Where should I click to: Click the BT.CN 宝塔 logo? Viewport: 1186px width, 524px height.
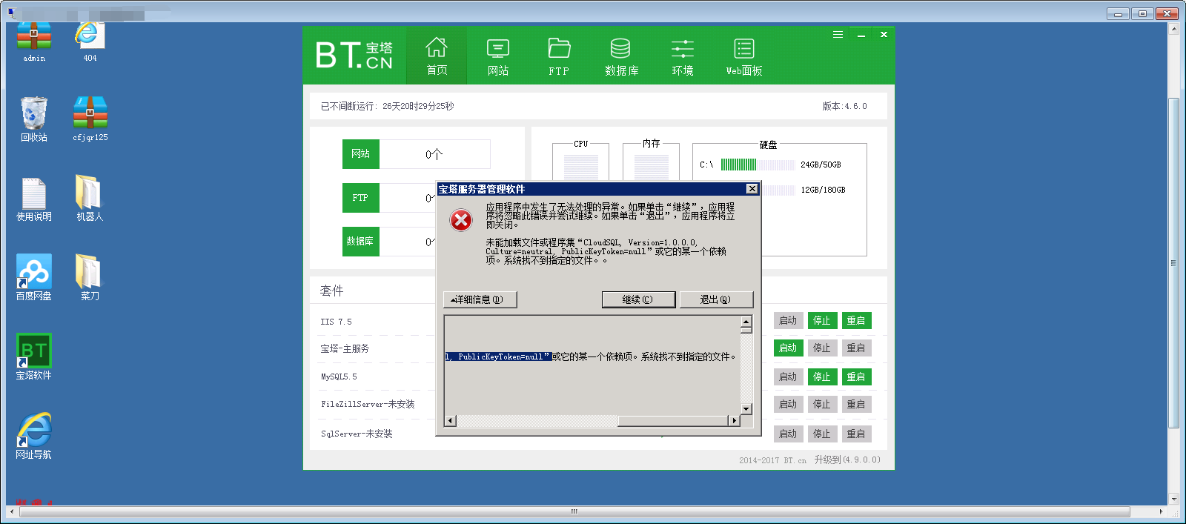pos(354,56)
